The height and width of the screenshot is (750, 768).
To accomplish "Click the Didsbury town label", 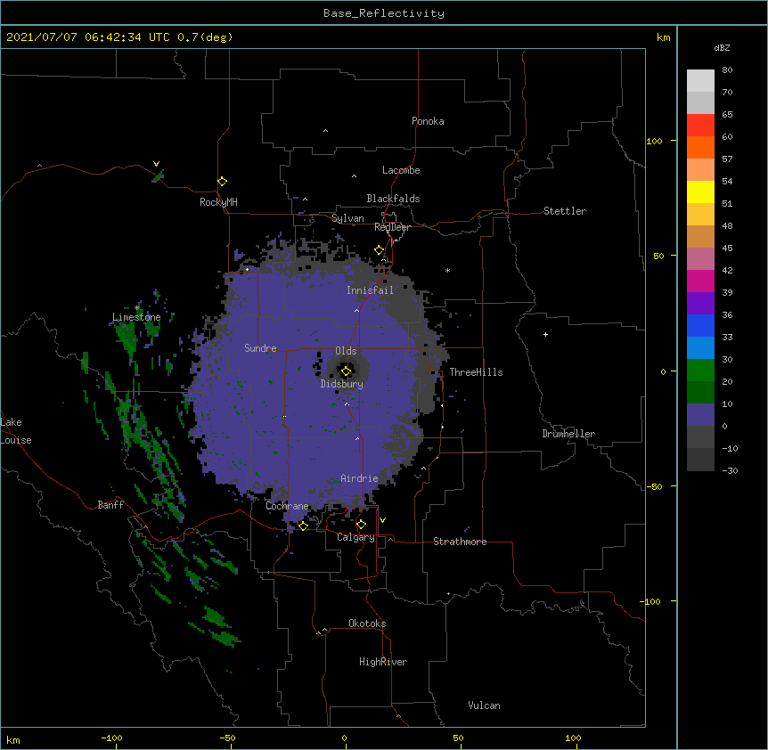I will pyautogui.click(x=342, y=384).
